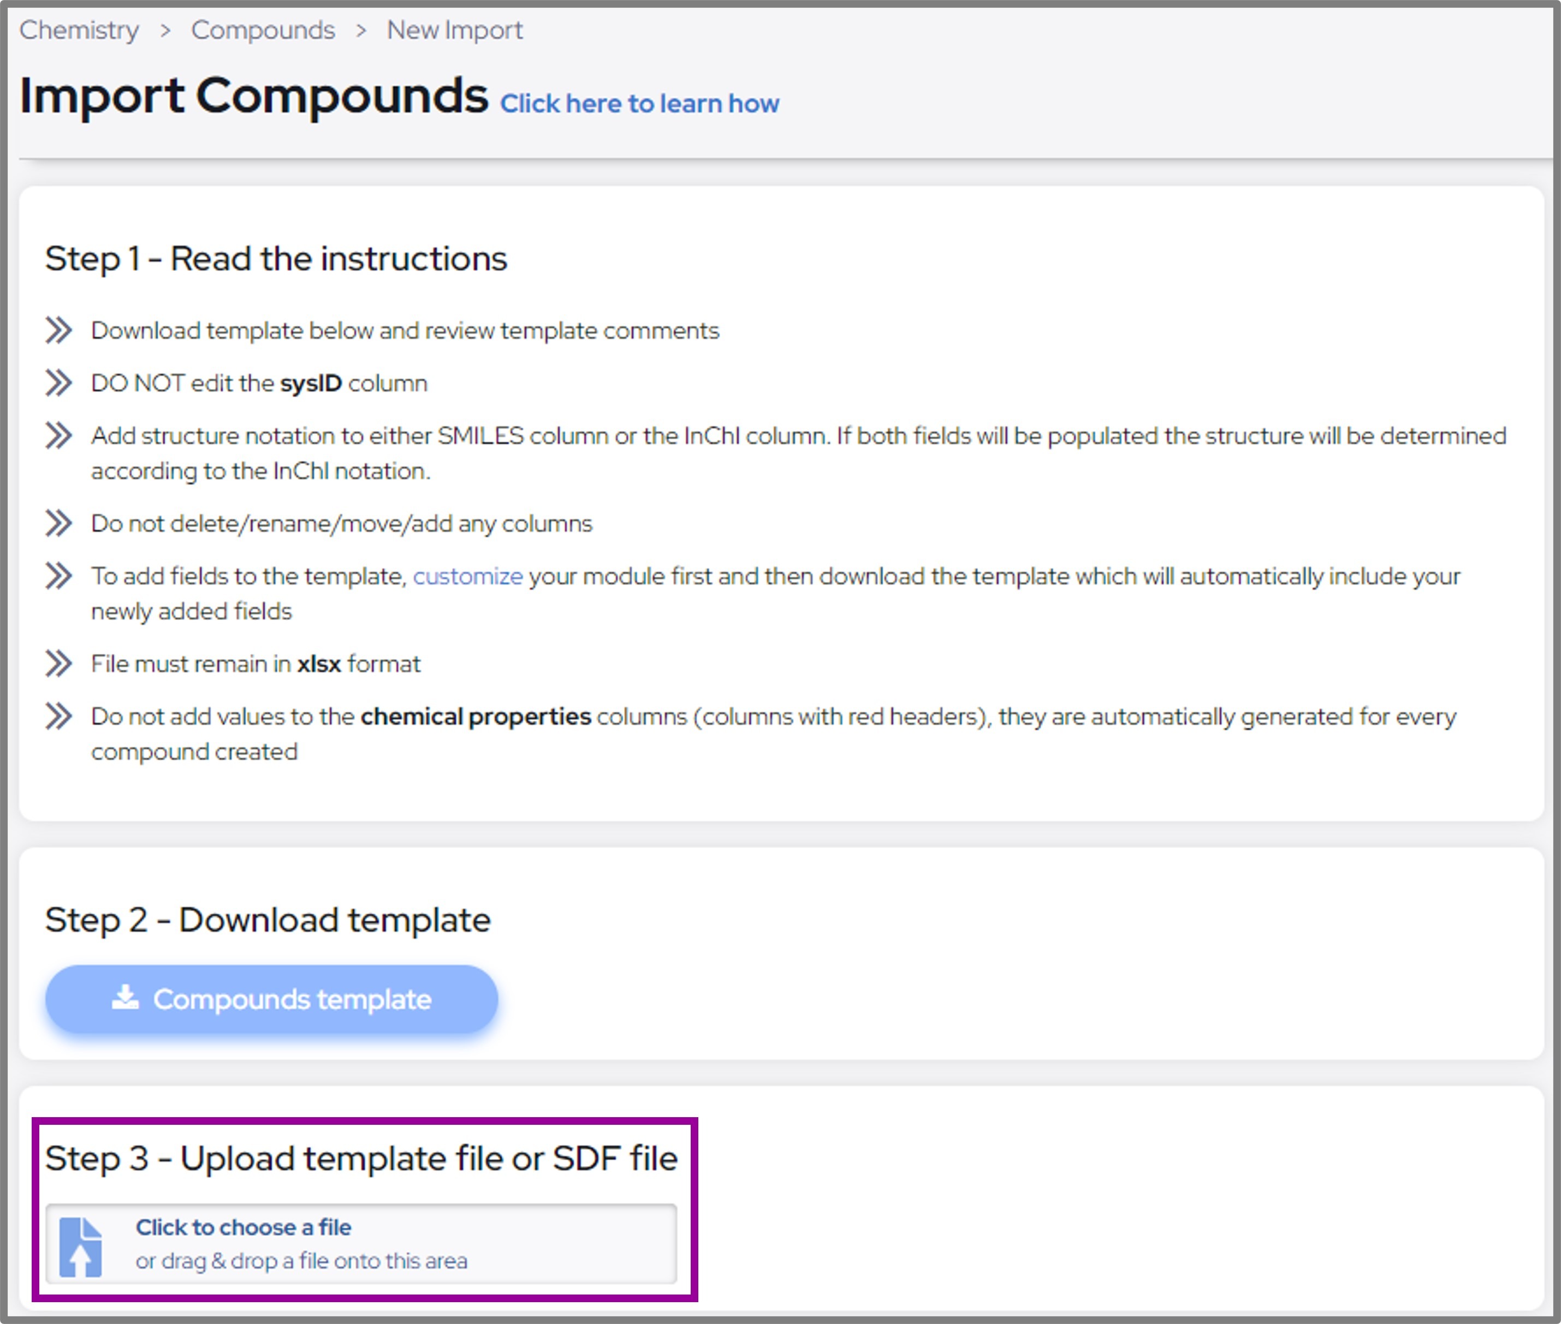The image size is (1561, 1324).
Task: Go to Compounds breadcrumb
Action: [x=263, y=30]
